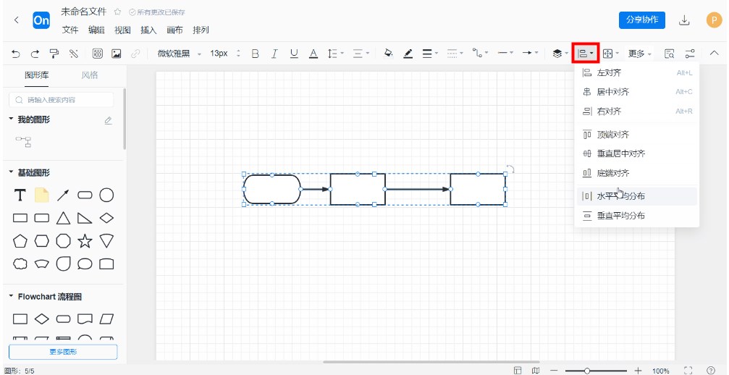Open the line color pen
Image resolution: width=729 pixels, height=375 pixels.
click(x=408, y=54)
